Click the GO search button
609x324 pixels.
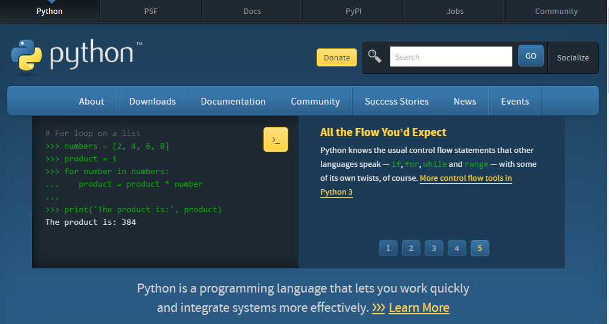pyautogui.click(x=530, y=56)
